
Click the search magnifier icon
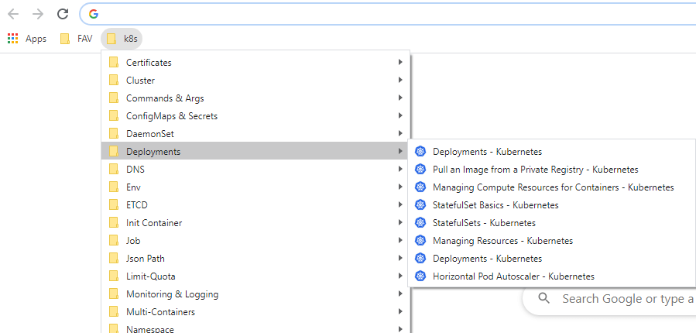(x=543, y=298)
